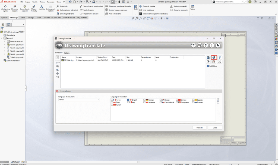This screenshot has height=165, width=278.
Task: Click the Options gear in the title toolbar
Action: [x=128, y=2]
